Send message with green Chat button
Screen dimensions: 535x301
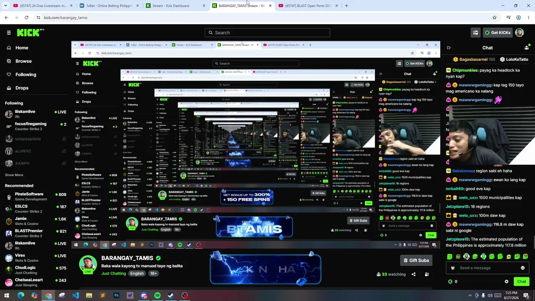click(x=521, y=282)
